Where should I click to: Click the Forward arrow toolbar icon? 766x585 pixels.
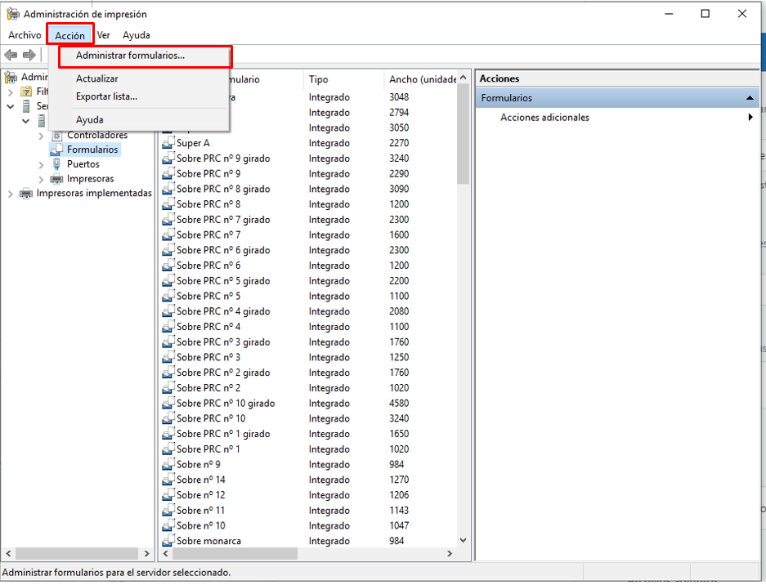click(29, 55)
